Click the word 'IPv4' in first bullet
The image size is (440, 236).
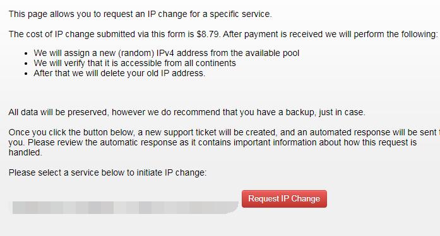click(x=165, y=53)
